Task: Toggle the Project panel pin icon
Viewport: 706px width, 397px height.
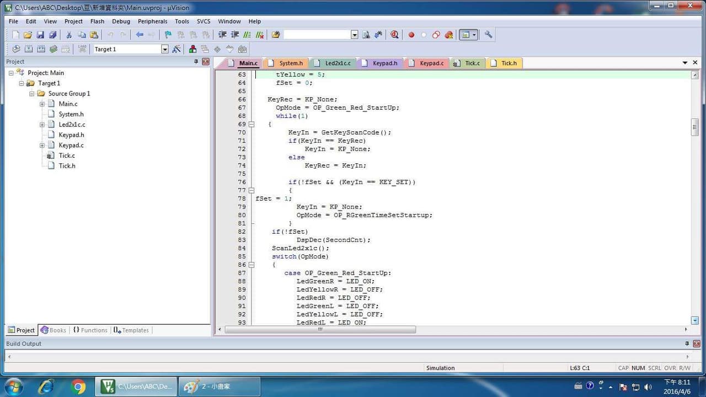Action: [x=196, y=62]
